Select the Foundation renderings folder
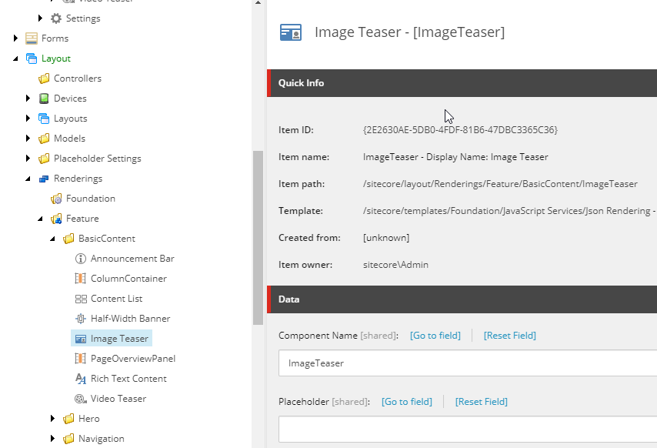Image resolution: width=657 pixels, height=448 pixels. tap(91, 199)
